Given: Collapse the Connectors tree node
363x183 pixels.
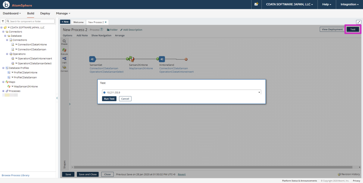Looking at the screenshot, I should (3, 32).
